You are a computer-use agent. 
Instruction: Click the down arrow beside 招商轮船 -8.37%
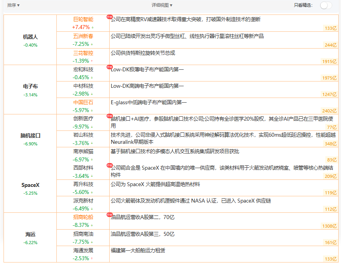(92, 225)
